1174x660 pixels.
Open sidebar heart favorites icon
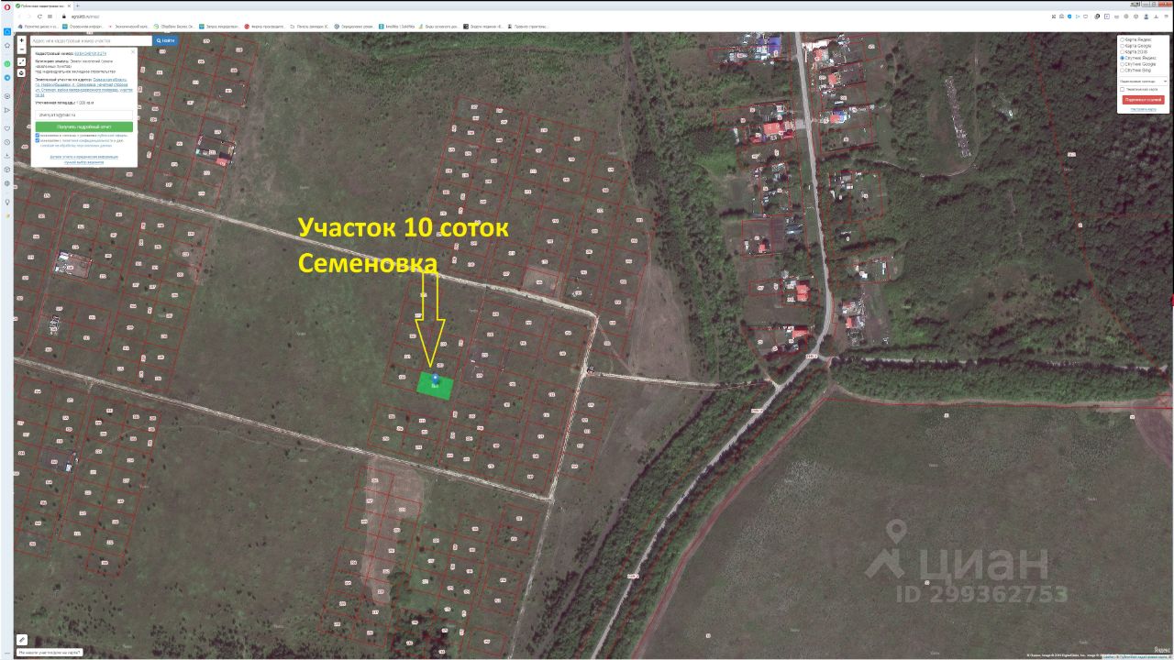pyautogui.click(x=7, y=128)
